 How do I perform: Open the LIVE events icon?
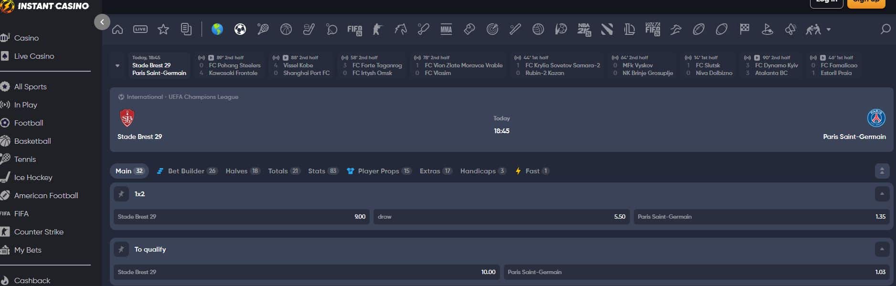(140, 30)
